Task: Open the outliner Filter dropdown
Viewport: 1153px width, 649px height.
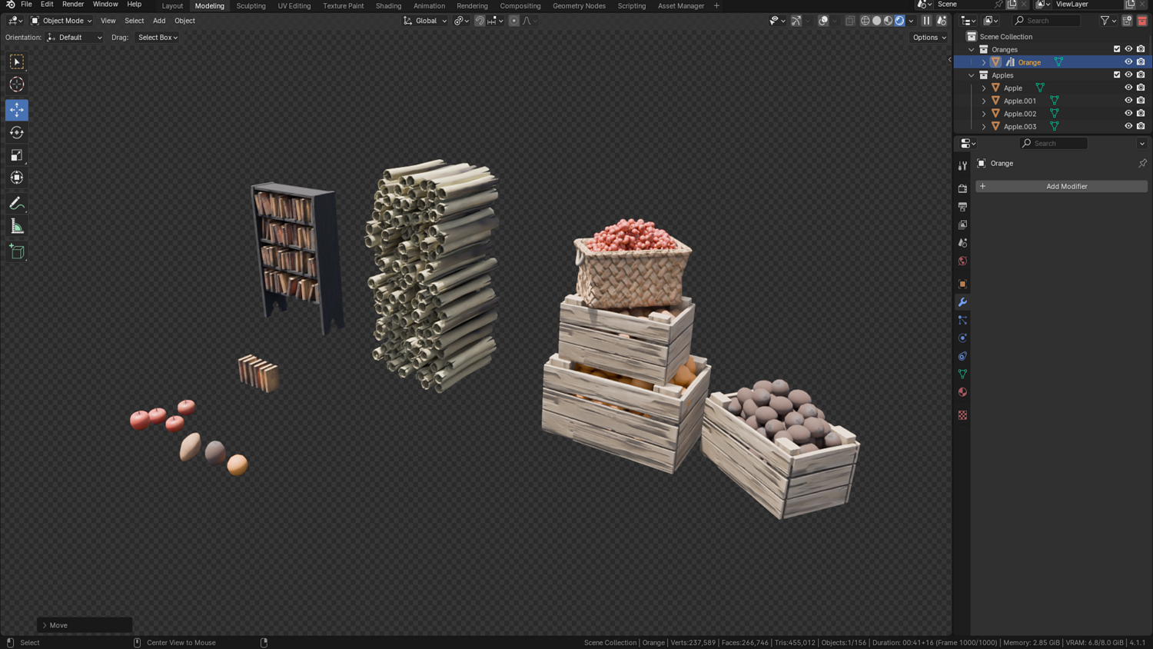Action: point(1108,21)
